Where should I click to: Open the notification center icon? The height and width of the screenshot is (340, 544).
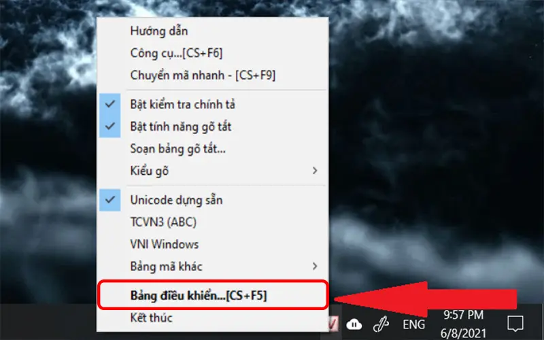pos(515,324)
